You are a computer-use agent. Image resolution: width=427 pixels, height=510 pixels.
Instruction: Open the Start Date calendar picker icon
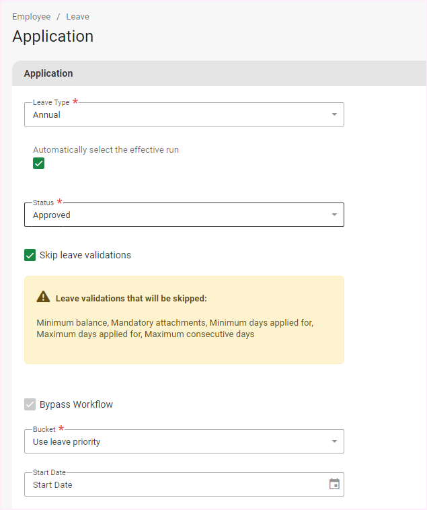(334, 484)
